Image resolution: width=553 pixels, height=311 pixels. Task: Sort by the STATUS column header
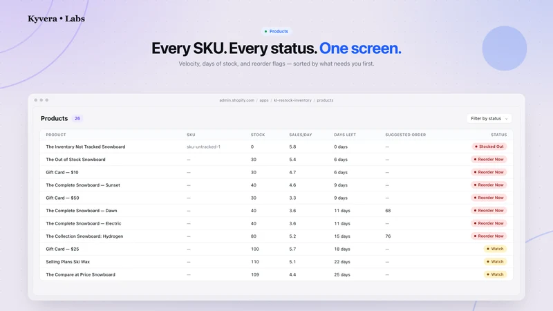tap(498, 135)
